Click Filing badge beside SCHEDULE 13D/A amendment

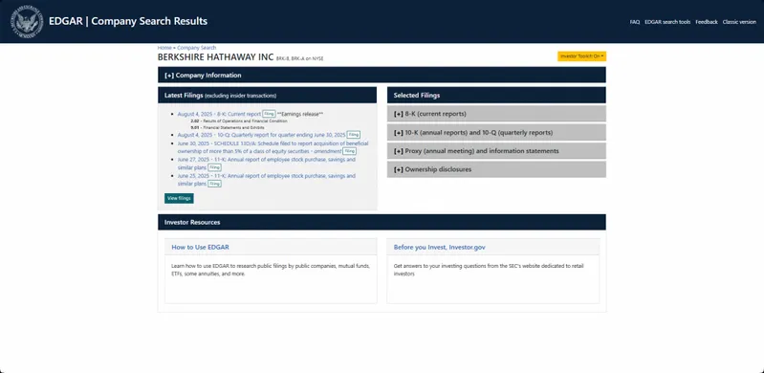(349, 151)
